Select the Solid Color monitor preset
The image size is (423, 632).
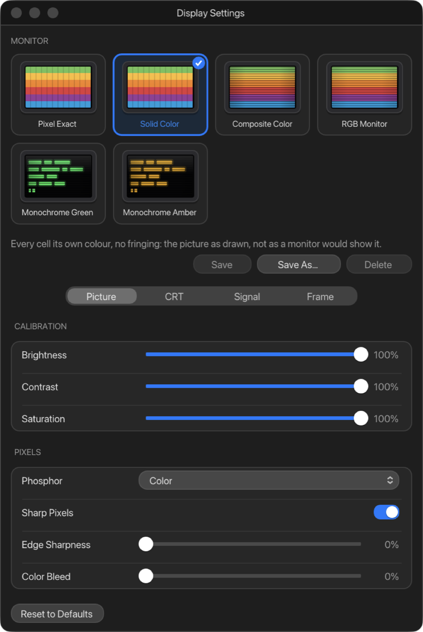160,95
